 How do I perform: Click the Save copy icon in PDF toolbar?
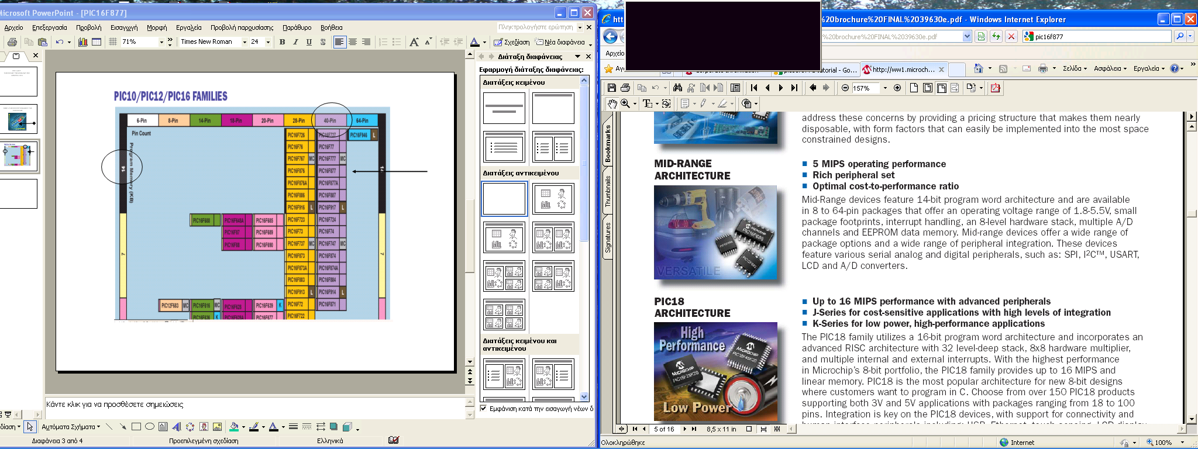[612, 88]
